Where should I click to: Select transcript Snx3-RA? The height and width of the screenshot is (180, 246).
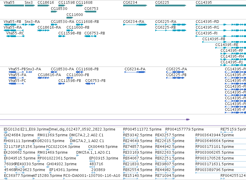tap(30, 25)
